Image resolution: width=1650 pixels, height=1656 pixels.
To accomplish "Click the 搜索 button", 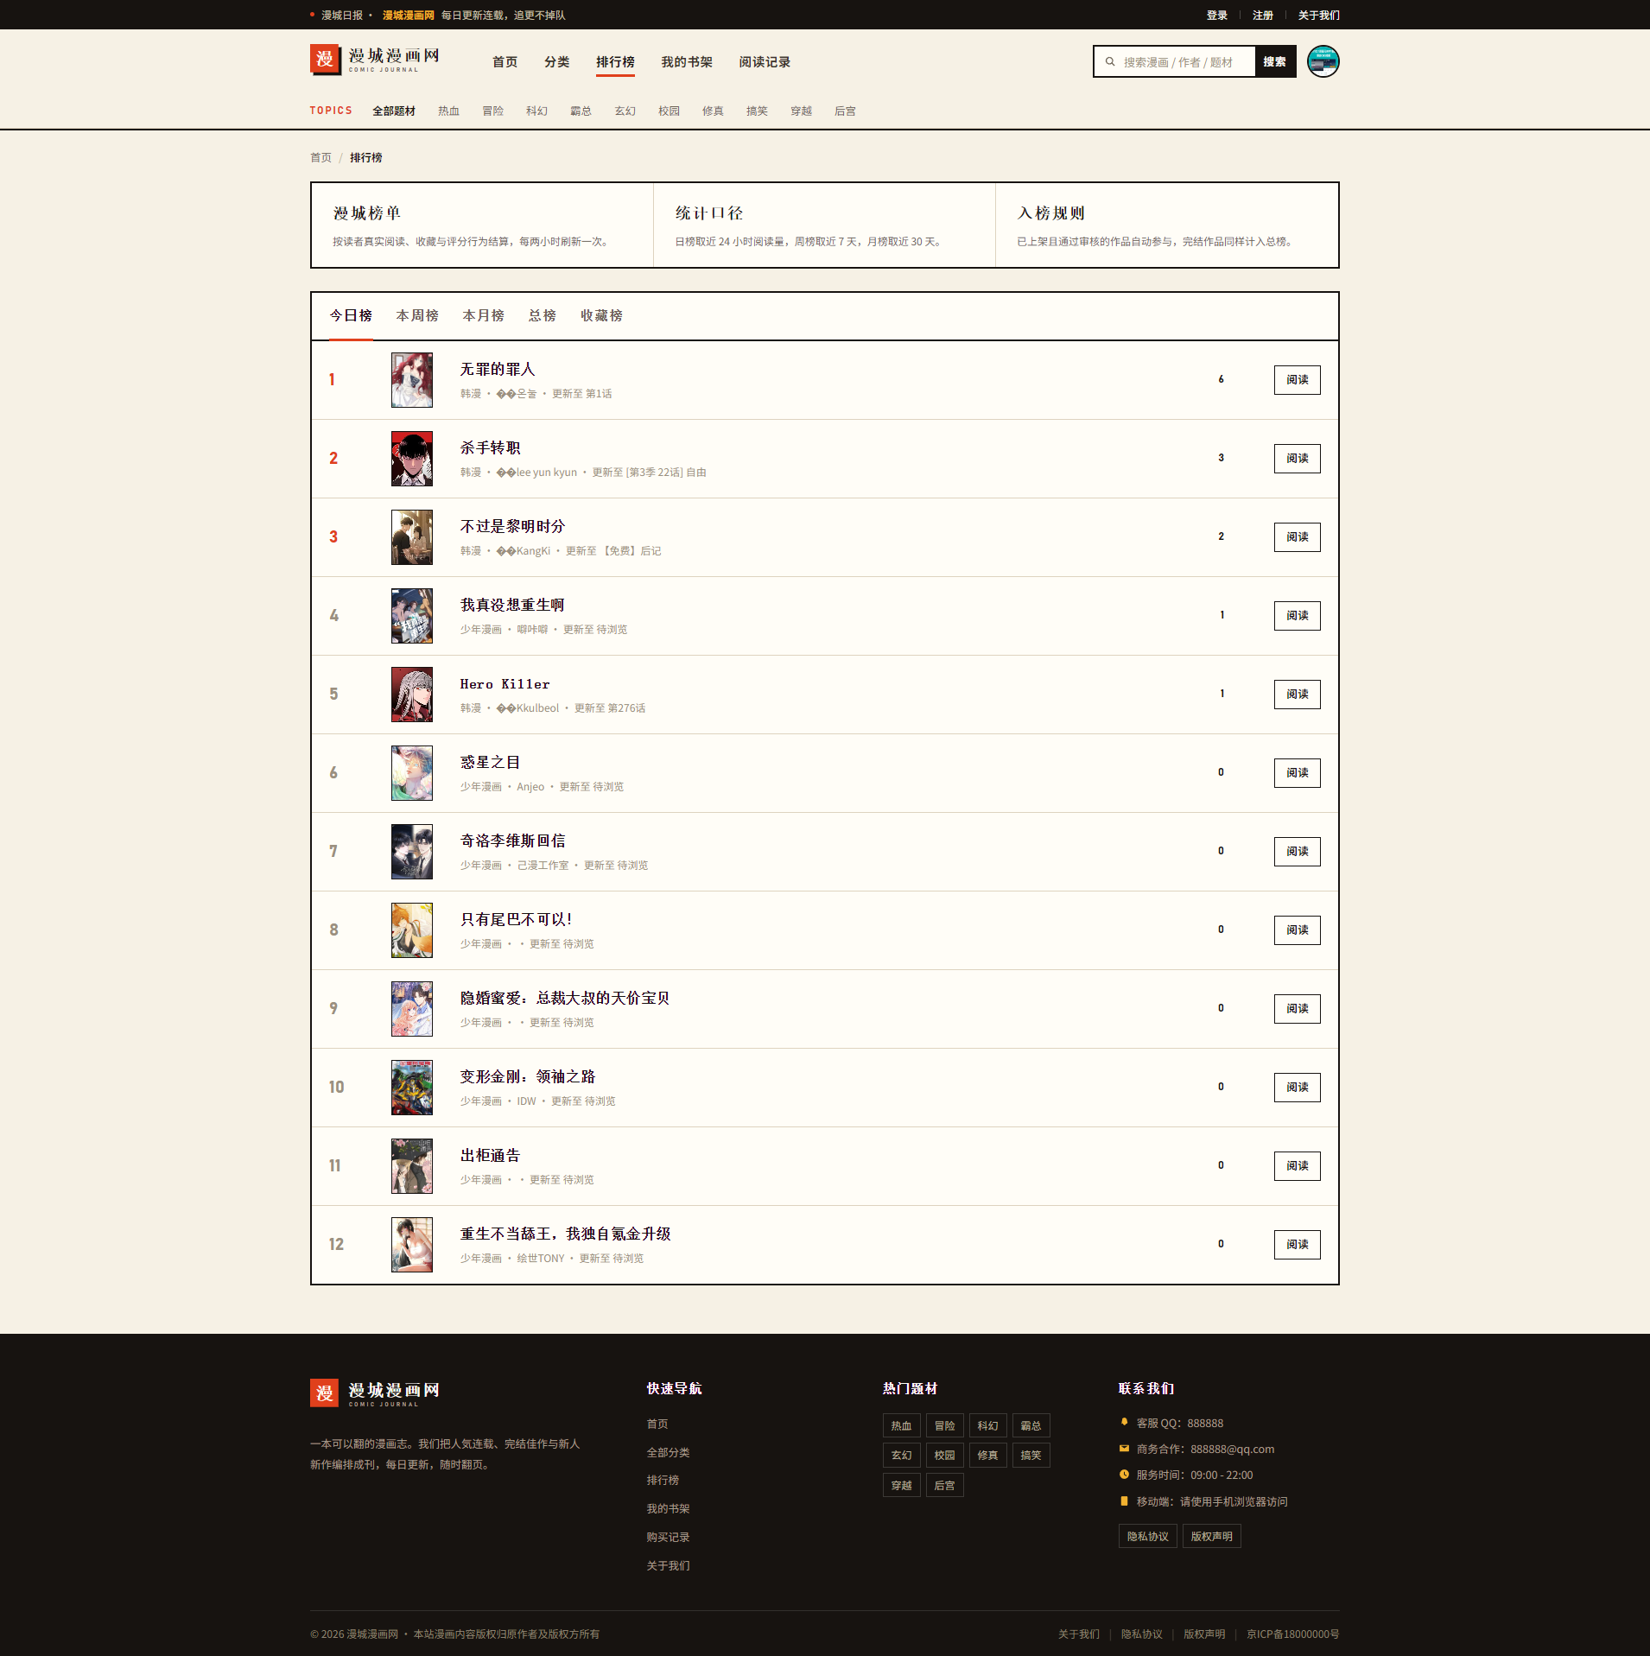I will coord(1275,61).
